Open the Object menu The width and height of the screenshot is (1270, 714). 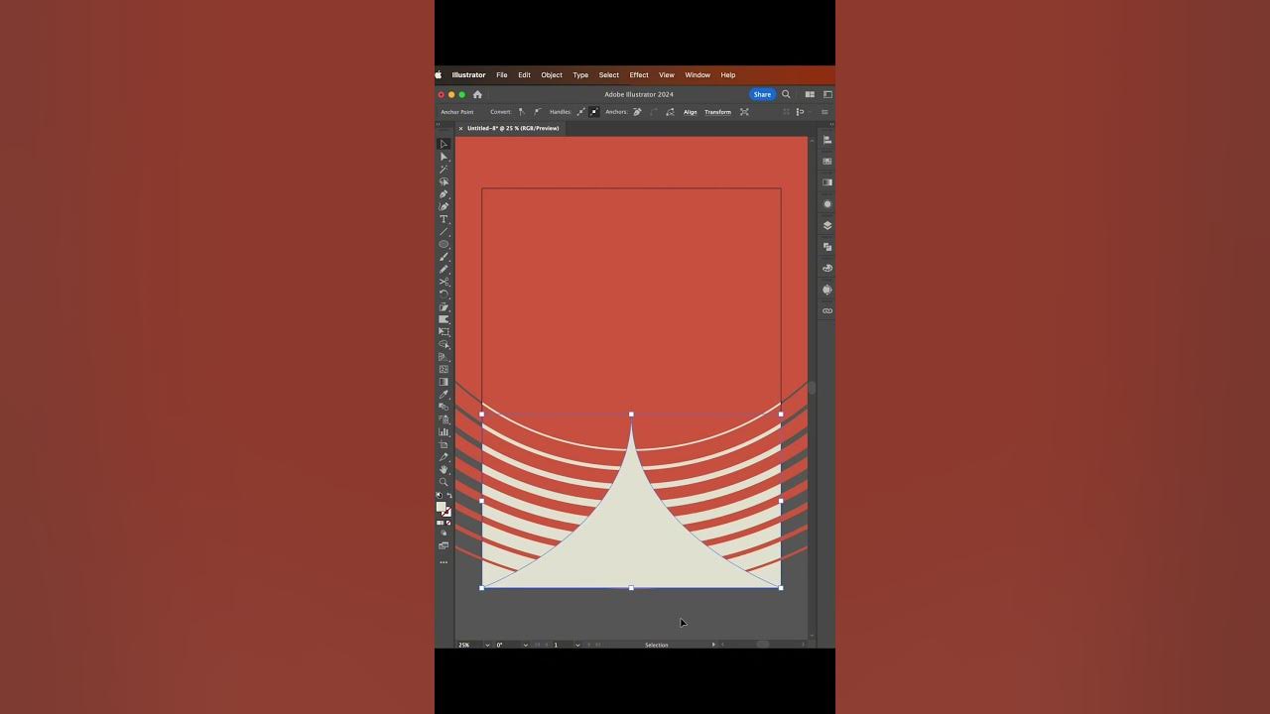click(x=552, y=75)
